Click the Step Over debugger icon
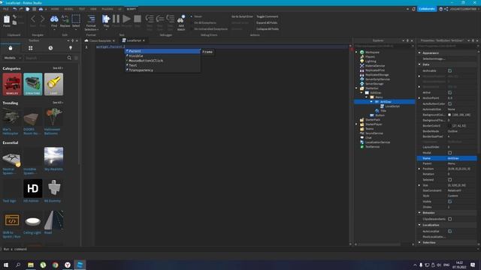This screenshot has height=270, width=481. [160, 19]
